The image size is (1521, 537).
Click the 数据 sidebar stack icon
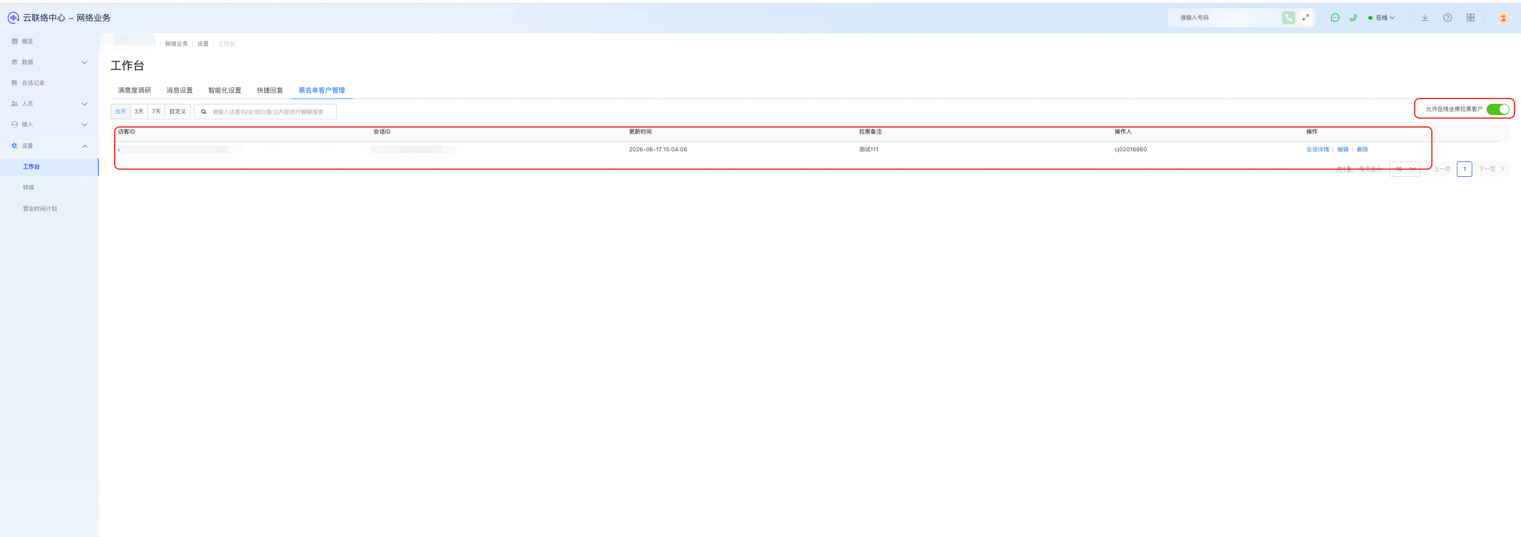(x=14, y=62)
